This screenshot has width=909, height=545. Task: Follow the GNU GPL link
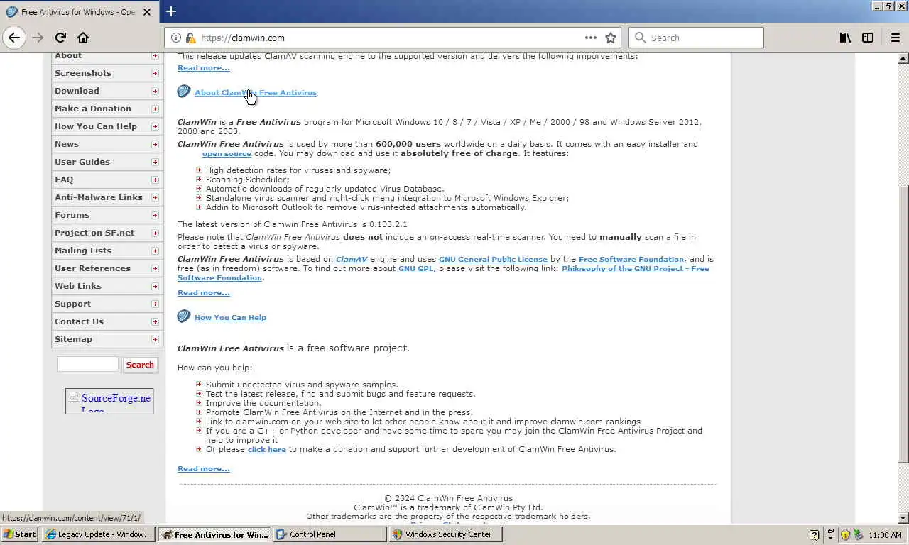pyautogui.click(x=415, y=268)
